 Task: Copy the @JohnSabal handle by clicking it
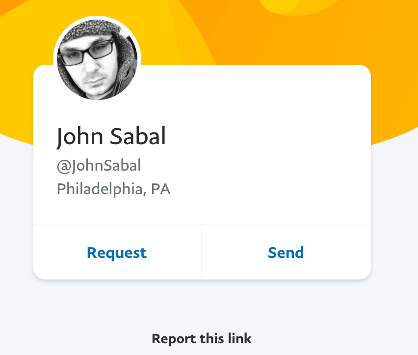pyautogui.click(x=99, y=166)
